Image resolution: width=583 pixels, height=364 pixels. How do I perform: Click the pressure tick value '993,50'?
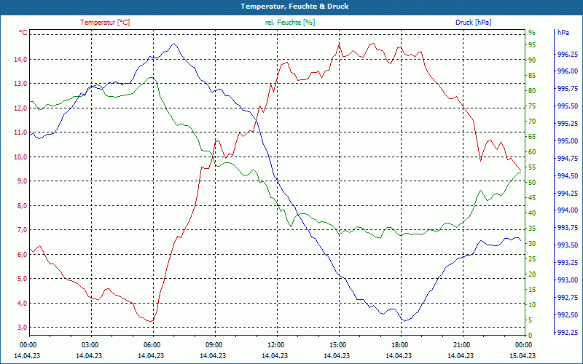pos(568,245)
